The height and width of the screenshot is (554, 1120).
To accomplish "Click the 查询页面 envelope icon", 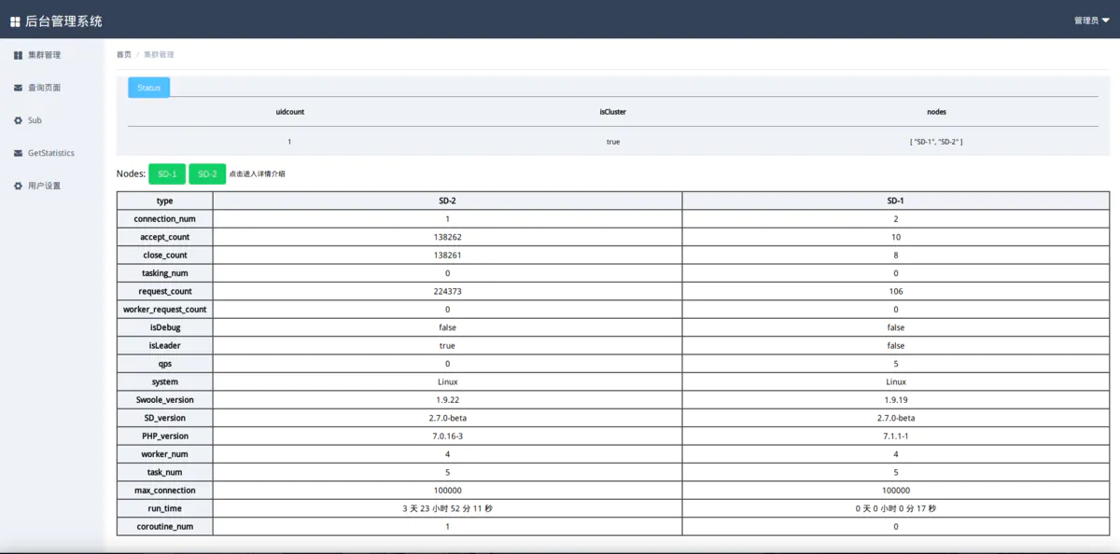I will [x=18, y=88].
